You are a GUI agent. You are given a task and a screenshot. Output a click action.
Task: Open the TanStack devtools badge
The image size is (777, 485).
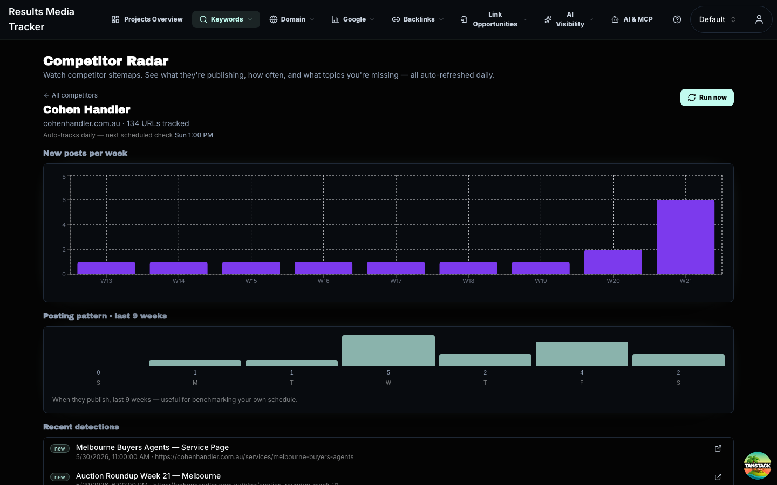click(758, 466)
